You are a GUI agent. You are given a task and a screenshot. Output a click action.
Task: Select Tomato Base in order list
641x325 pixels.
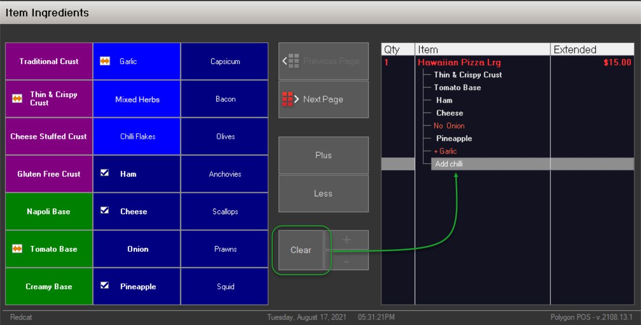click(457, 87)
